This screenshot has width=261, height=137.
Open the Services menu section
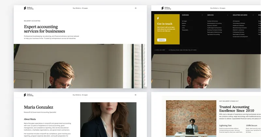[x=210, y=15]
